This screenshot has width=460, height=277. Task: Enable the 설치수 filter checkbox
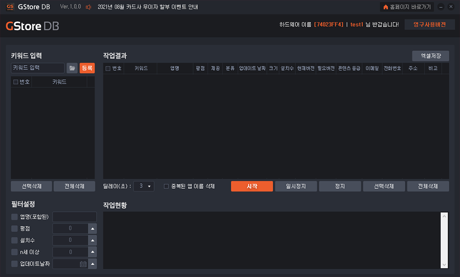[x=14, y=240]
